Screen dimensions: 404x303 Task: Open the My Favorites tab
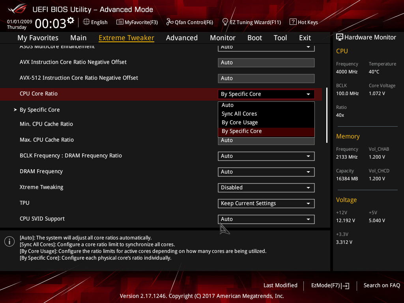(38, 38)
